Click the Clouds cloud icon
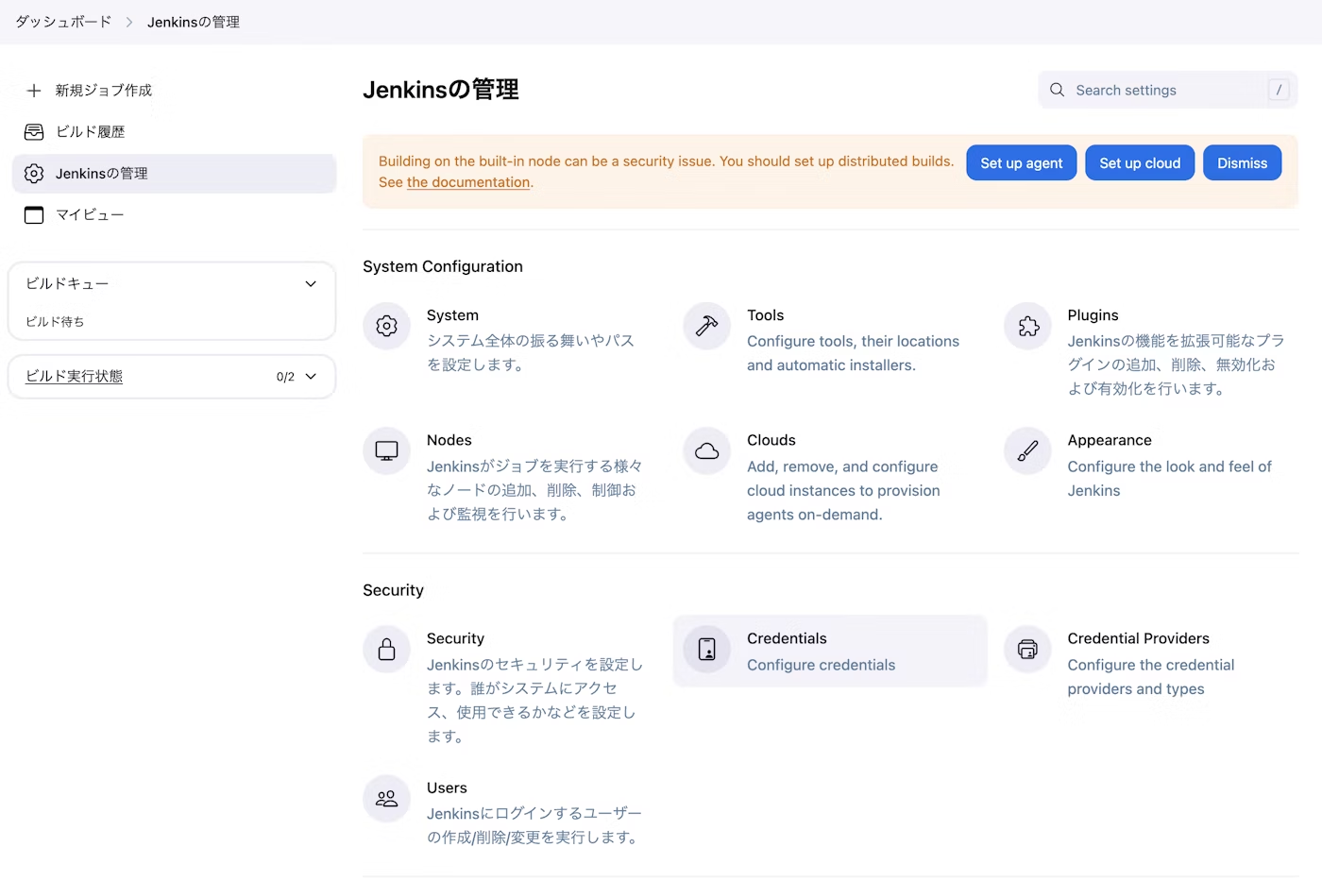1322x881 pixels. 707,451
